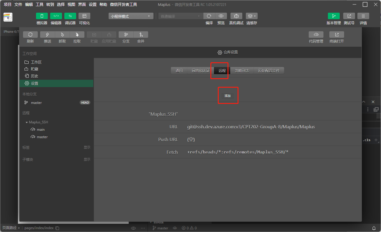This screenshot has height=232, width=381.
Task: Click the Push URL (空) value
Action: [x=191, y=140]
